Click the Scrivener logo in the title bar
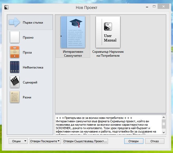Viewport: 173px width, 153px height. (7, 7)
